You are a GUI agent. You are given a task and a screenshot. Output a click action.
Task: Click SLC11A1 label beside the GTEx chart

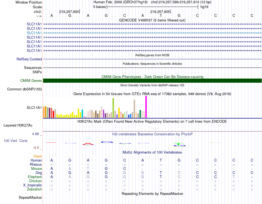pyautogui.click(x=34, y=108)
